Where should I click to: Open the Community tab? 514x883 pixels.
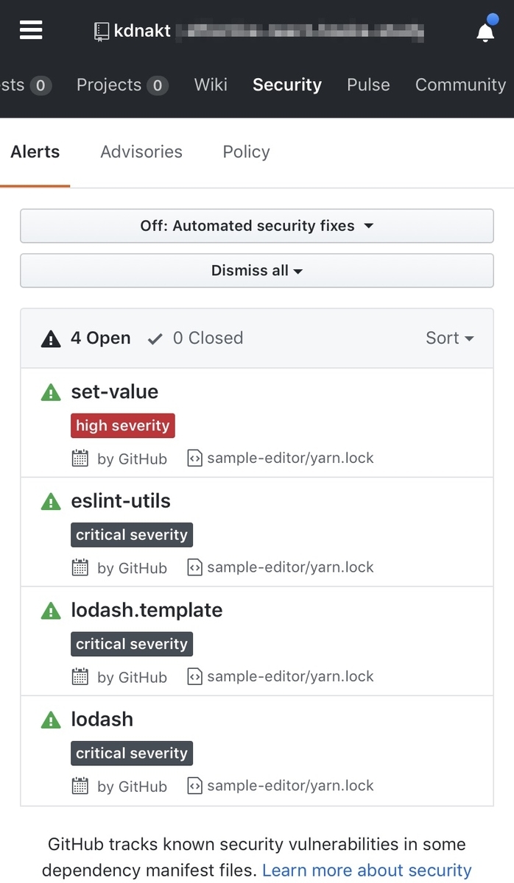coord(460,85)
